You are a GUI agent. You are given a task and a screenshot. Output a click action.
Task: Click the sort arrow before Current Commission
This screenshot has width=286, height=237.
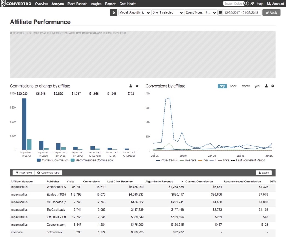pyautogui.click(x=182, y=181)
